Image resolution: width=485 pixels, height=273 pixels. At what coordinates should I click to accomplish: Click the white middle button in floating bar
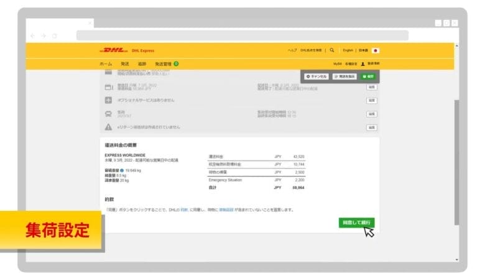(x=344, y=76)
